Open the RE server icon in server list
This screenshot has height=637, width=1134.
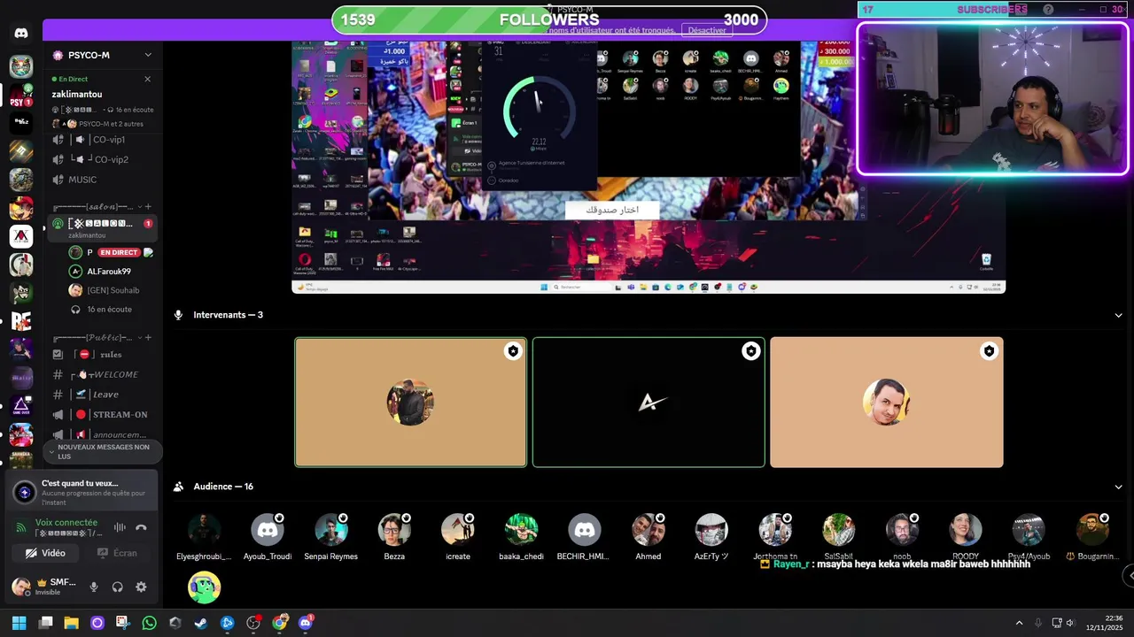tap(21, 321)
